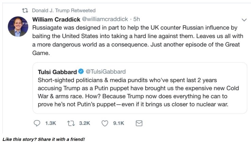Like the tweet with the heart icon
The height and width of the screenshot is (145, 251).
105,124
